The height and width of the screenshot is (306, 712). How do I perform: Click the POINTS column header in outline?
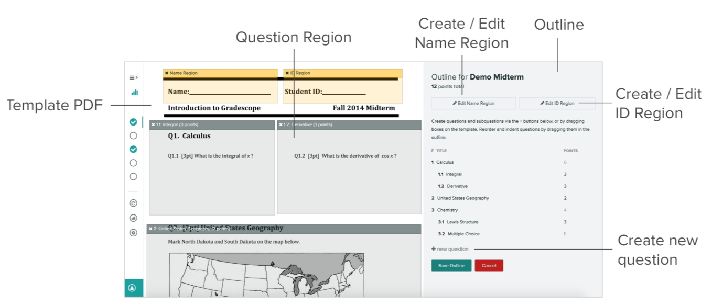click(x=570, y=151)
